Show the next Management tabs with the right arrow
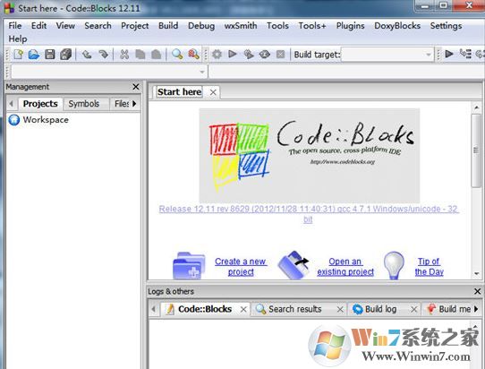This screenshot has width=485, height=369. (x=134, y=104)
